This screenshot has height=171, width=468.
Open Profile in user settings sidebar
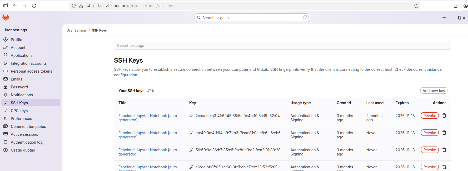pyautogui.click(x=16, y=40)
